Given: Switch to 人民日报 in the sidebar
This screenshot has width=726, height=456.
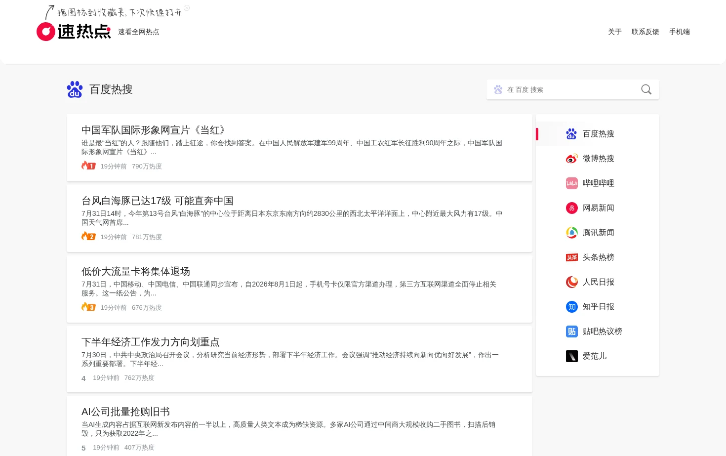Looking at the screenshot, I should click(x=598, y=282).
